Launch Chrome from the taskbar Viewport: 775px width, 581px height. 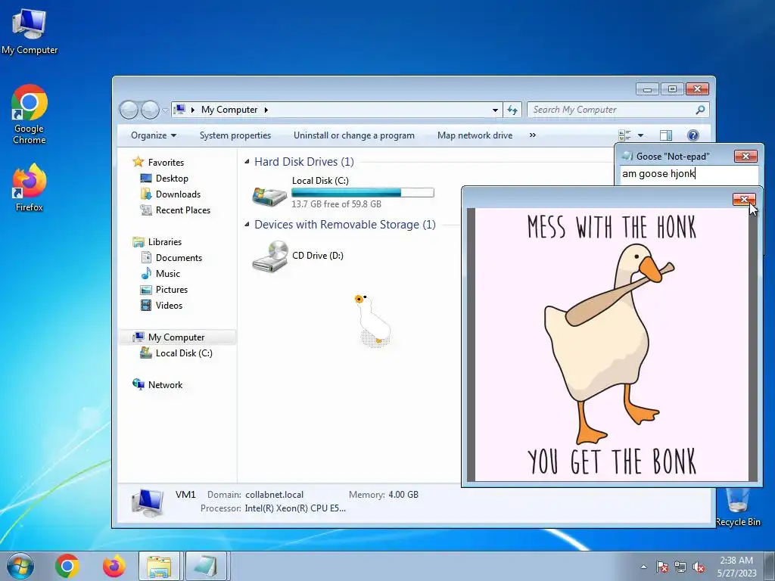[67, 566]
